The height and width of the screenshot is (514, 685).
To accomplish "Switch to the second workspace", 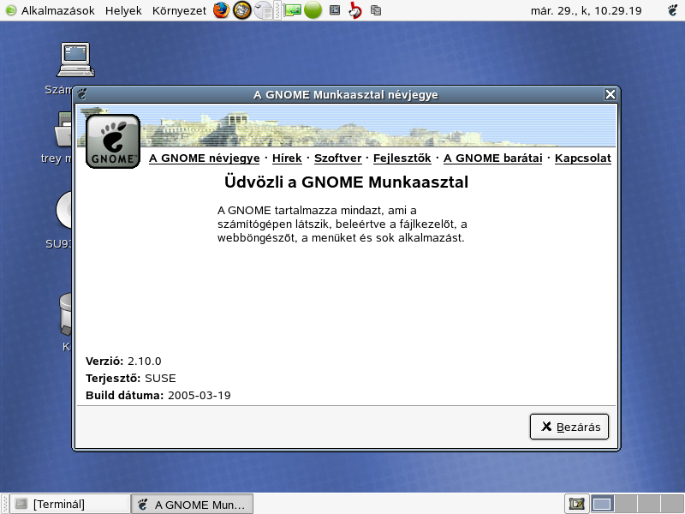I will coord(626,504).
